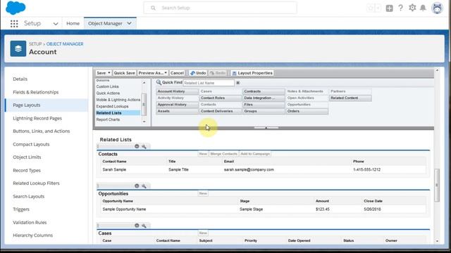The height and width of the screenshot is (253, 451).
Task: Open Contacts related list wrench properties
Action: pos(144,146)
